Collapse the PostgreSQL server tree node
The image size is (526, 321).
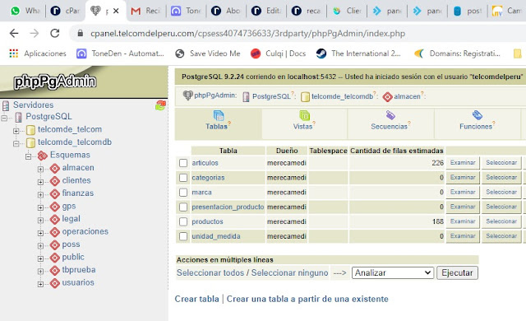point(4,118)
